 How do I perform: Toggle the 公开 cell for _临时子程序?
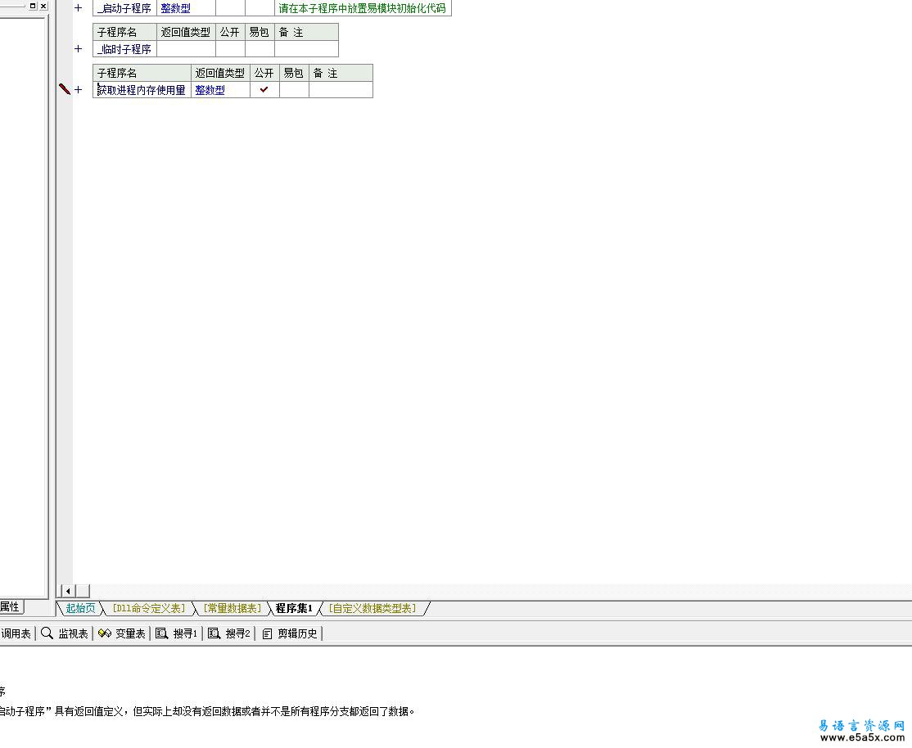[230, 49]
